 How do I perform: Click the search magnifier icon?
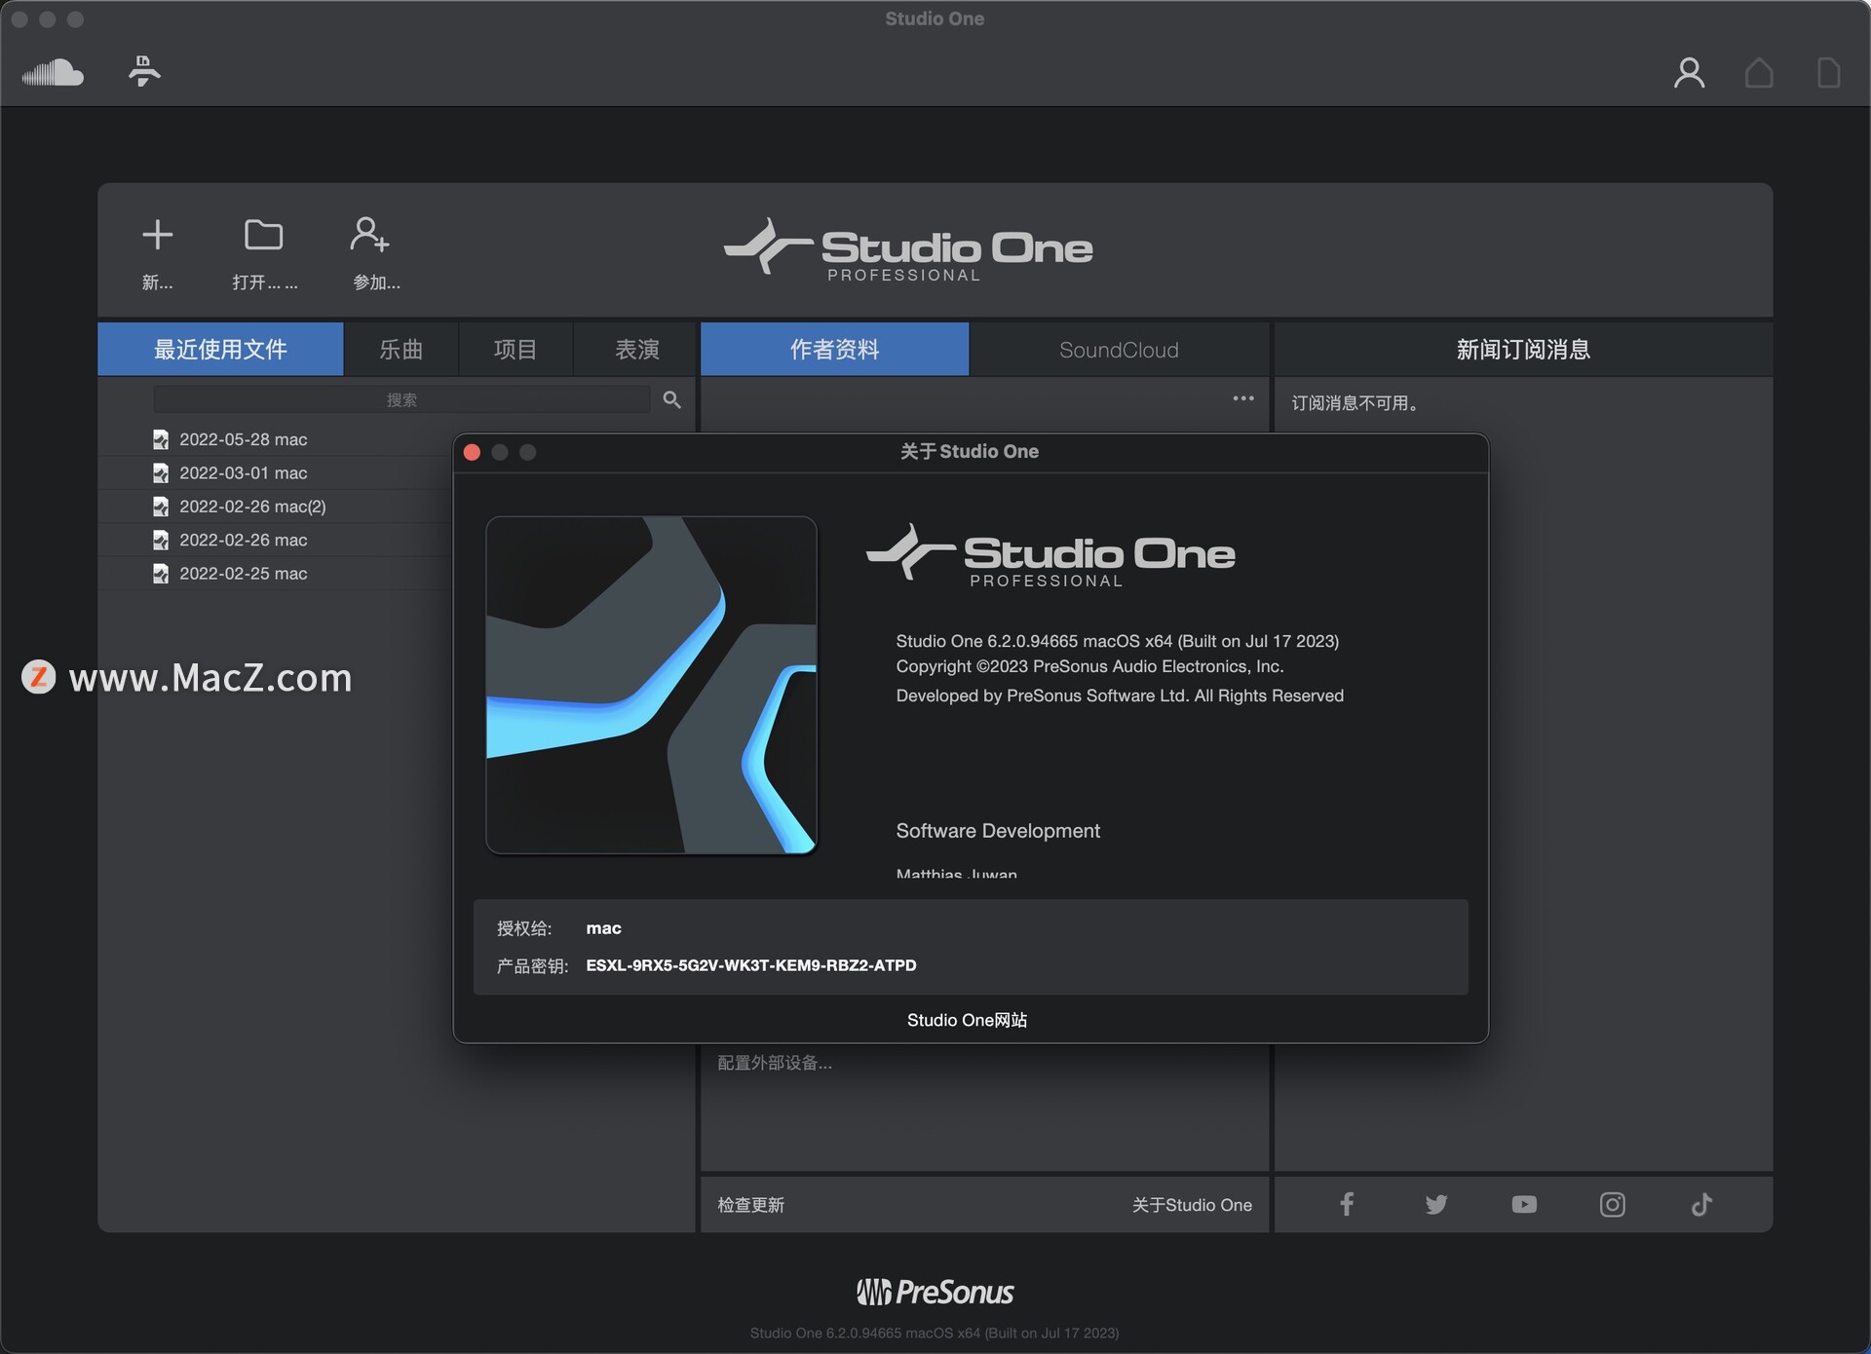pos(671,399)
